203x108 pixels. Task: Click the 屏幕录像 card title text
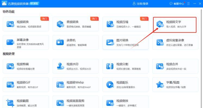tap(23, 40)
